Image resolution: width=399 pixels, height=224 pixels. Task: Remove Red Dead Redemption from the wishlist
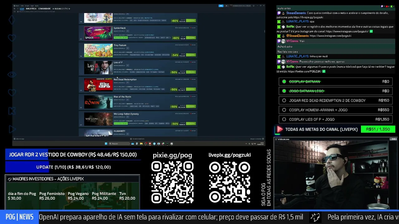pyautogui.click(x=194, y=79)
